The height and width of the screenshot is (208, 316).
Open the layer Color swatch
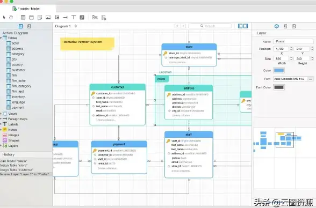click(x=279, y=71)
